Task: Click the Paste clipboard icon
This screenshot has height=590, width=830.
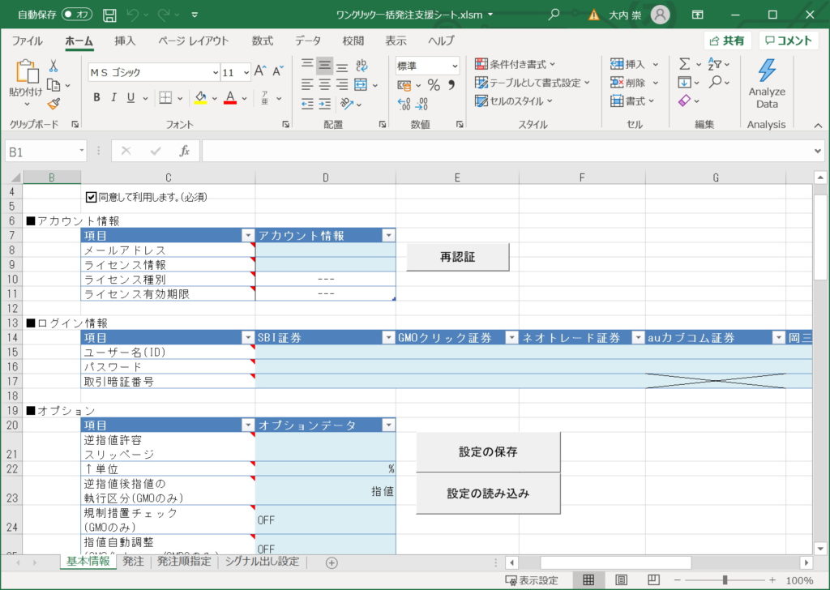Action: pos(27,71)
